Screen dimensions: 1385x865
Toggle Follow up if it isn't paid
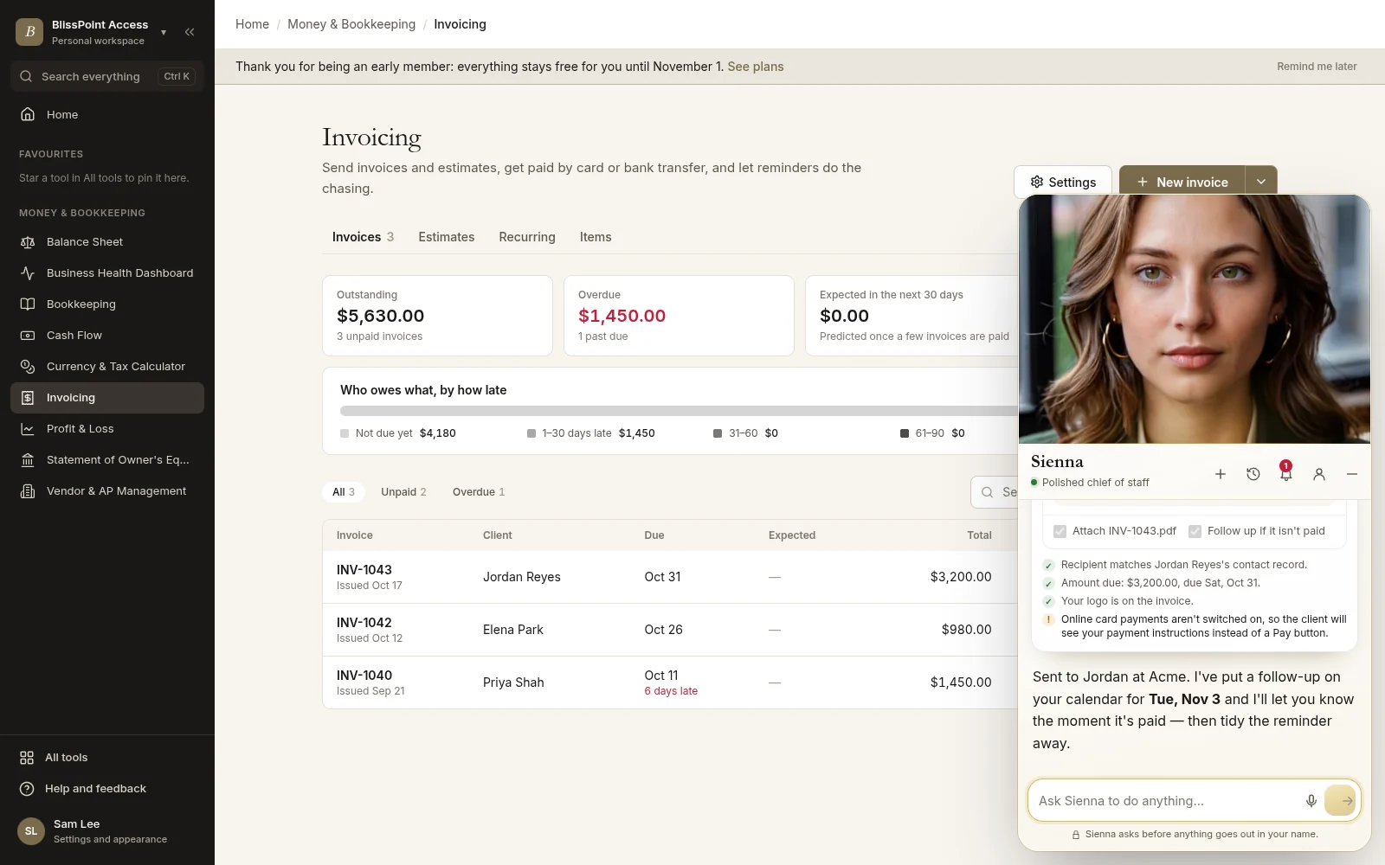coord(1195,531)
